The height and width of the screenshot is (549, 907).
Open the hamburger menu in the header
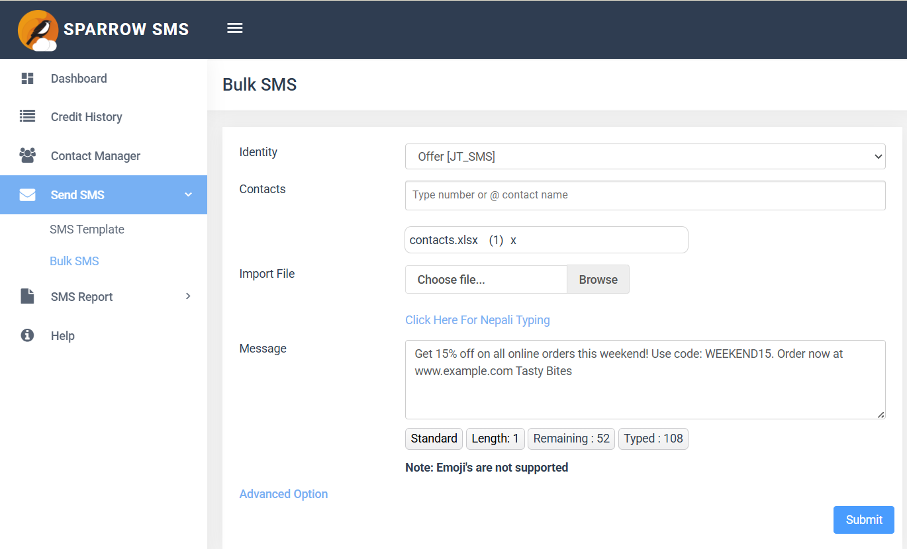point(234,28)
